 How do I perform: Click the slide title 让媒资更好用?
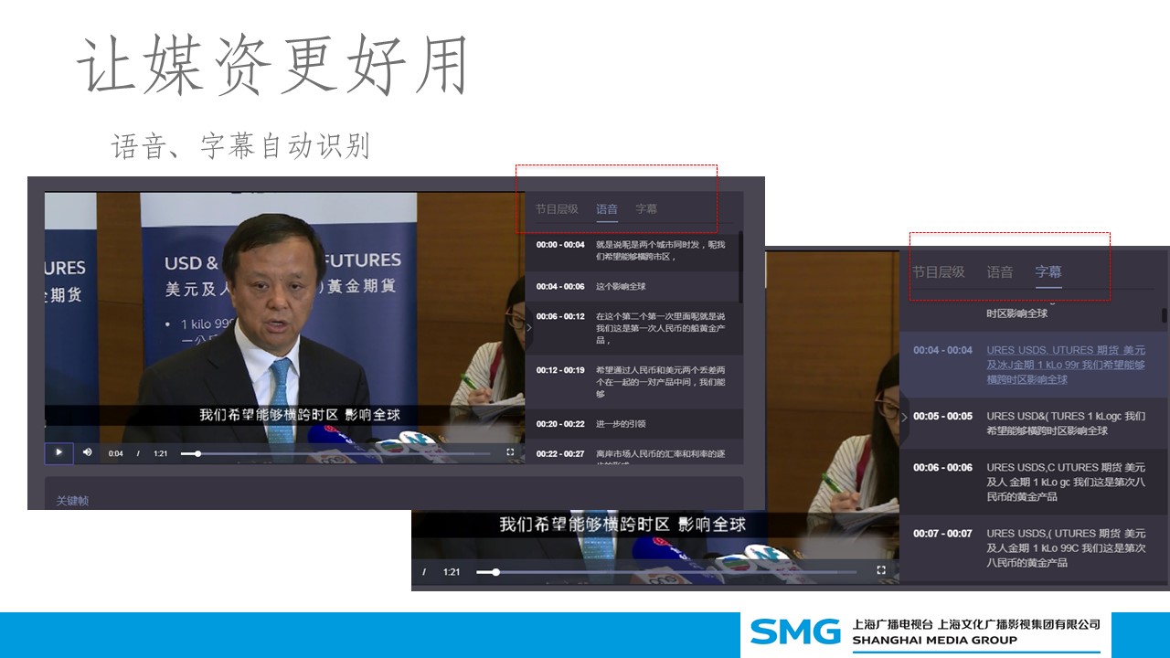point(273,66)
